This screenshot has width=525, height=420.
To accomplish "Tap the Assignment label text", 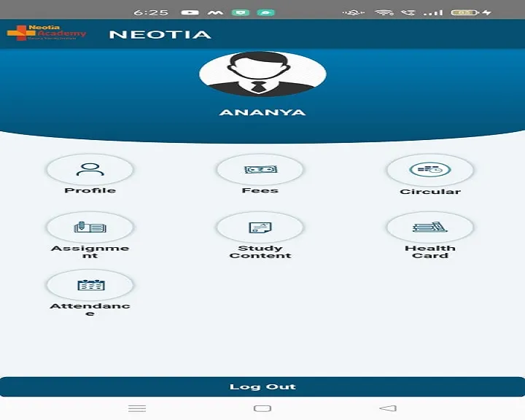I will click(90, 252).
